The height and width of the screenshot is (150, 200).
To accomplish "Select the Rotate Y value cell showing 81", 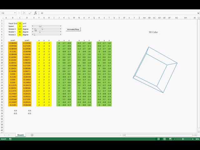I will click(x=20, y=32).
